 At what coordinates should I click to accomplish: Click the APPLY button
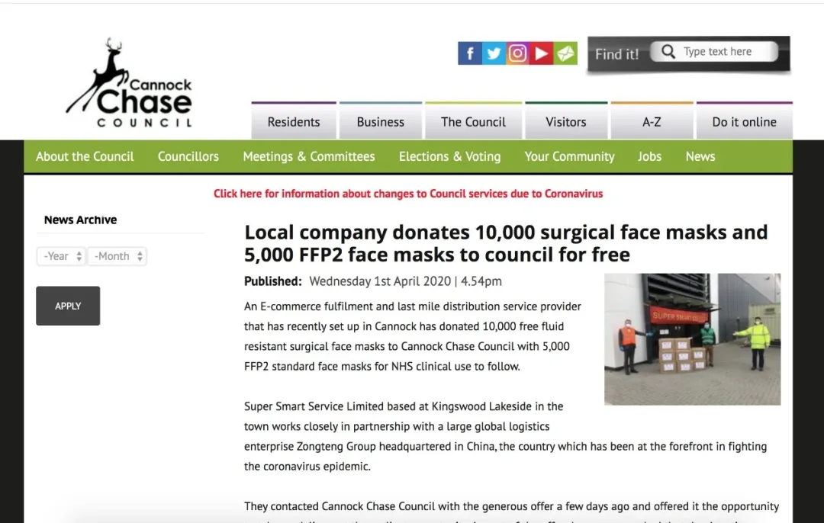pyautogui.click(x=68, y=306)
